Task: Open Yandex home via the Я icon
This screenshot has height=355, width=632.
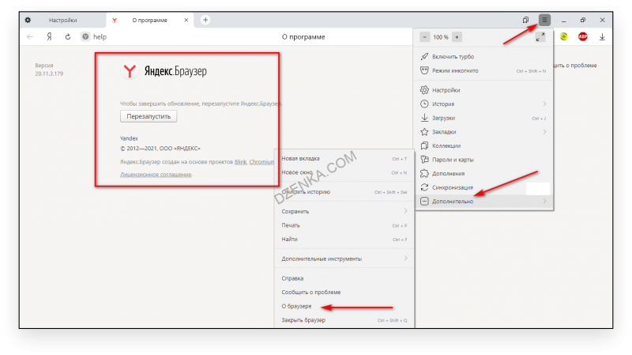Action: tap(49, 36)
